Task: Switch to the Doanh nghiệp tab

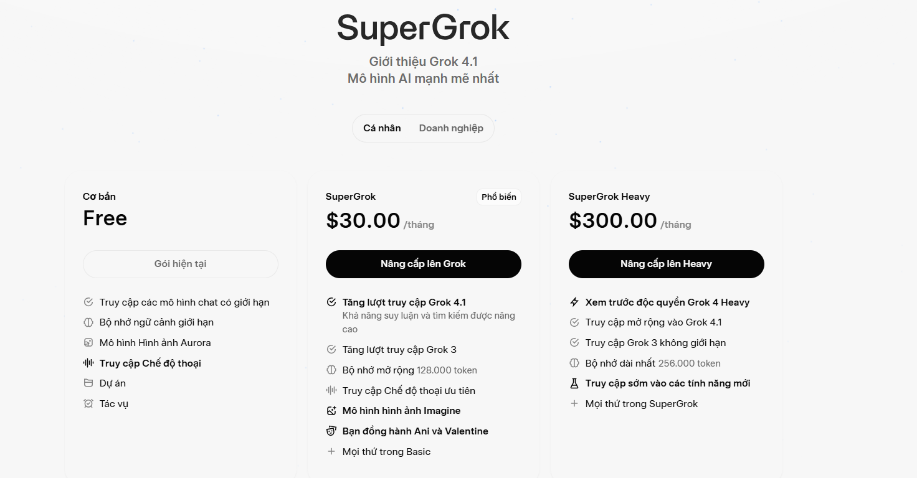Action: (x=451, y=128)
